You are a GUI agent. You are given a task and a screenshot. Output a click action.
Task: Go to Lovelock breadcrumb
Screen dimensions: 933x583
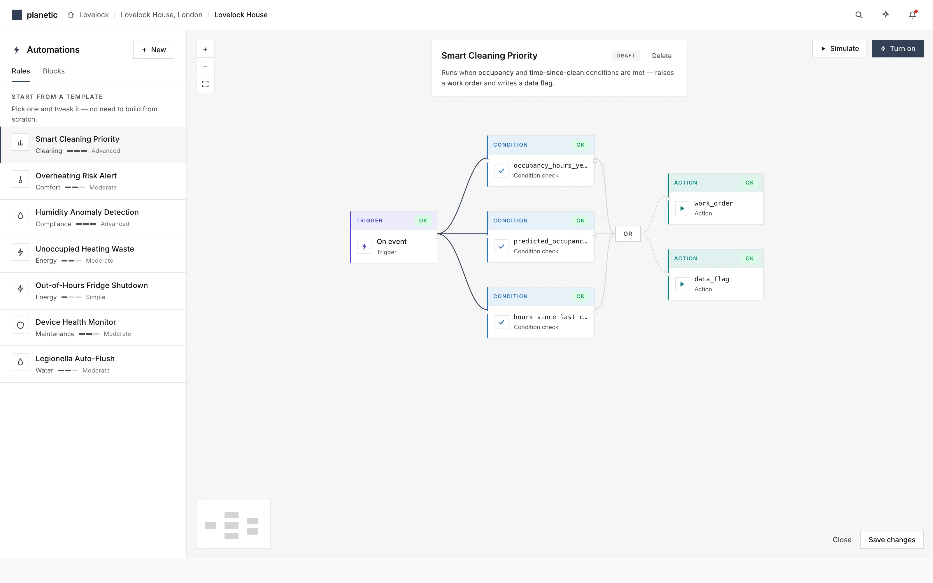click(94, 15)
